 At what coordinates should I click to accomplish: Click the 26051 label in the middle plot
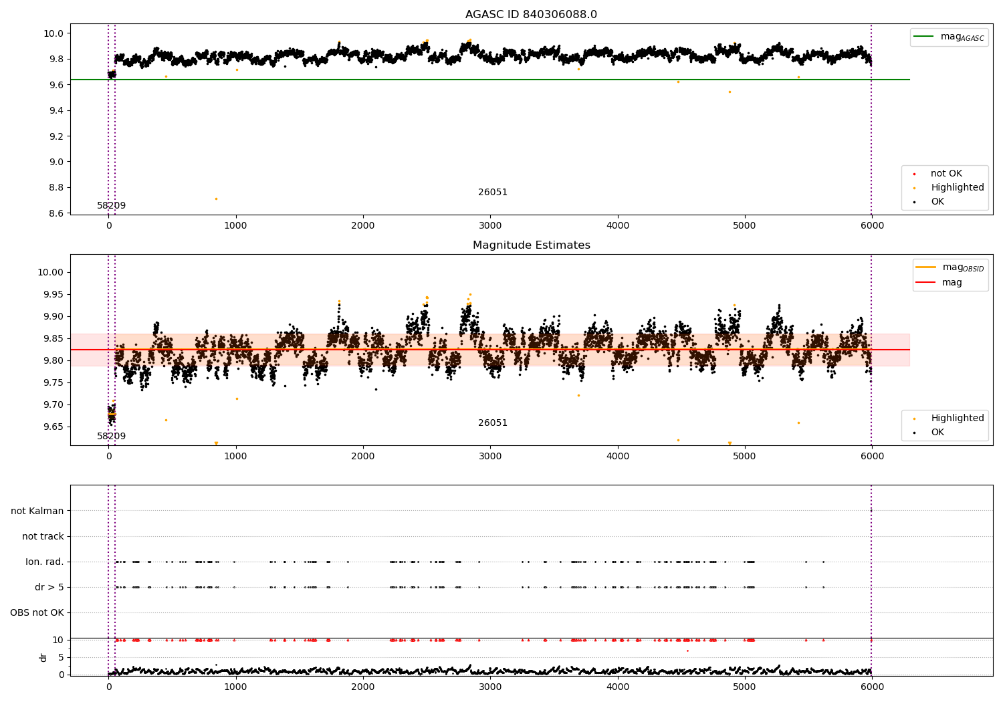493,423
